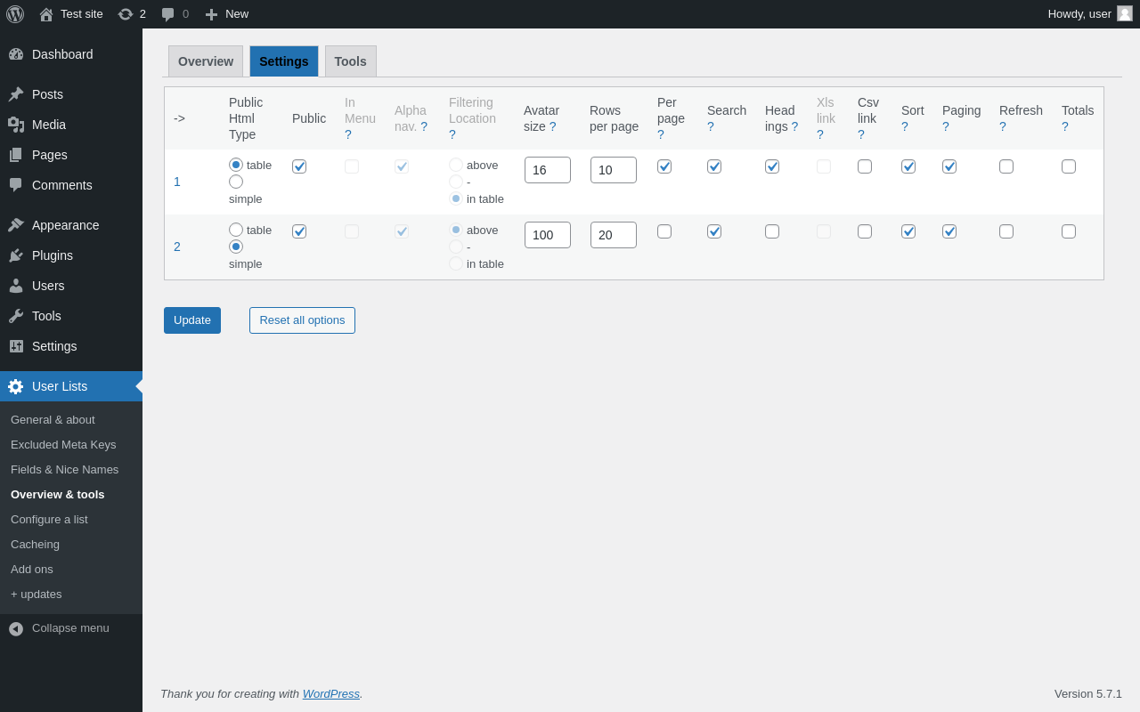Uncheck Search for list 1

tap(714, 166)
